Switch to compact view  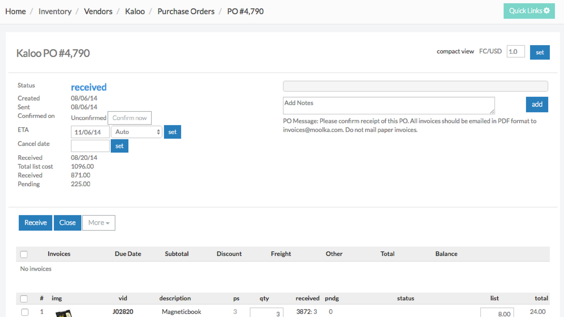click(x=455, y=51)
